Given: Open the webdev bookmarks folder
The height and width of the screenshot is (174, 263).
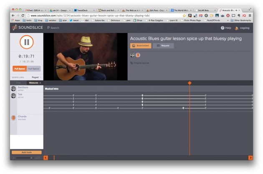Looking at the screenshot, I should [x=51, y=20].
